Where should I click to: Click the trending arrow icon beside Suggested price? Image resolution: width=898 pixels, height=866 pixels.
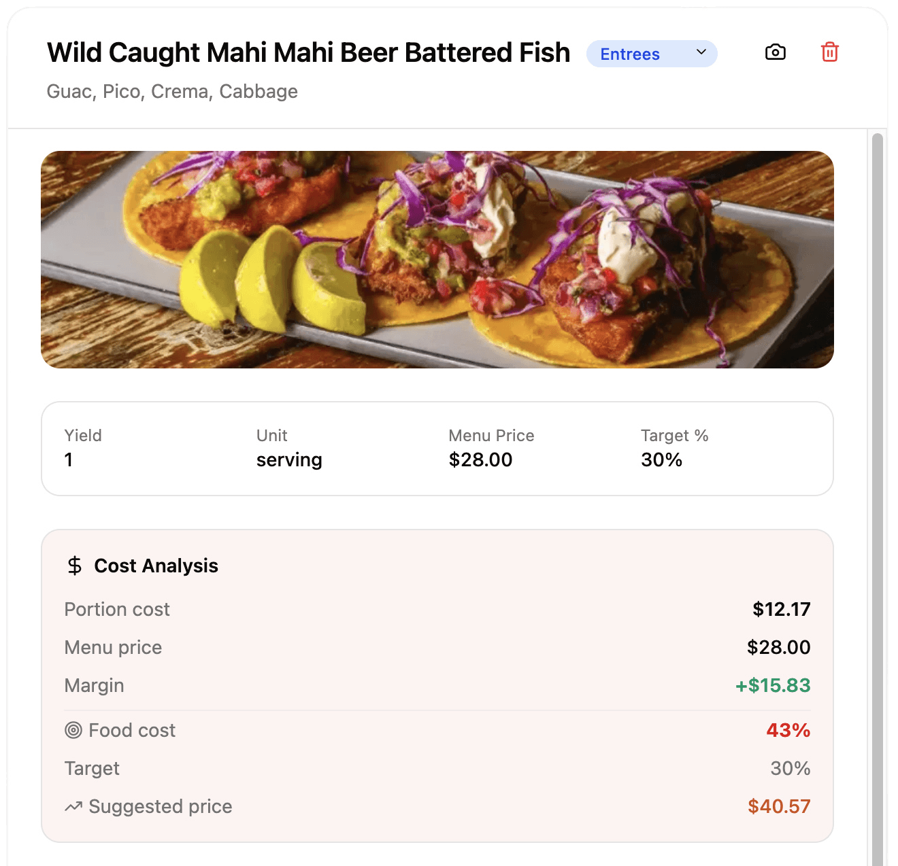point(75,806)
